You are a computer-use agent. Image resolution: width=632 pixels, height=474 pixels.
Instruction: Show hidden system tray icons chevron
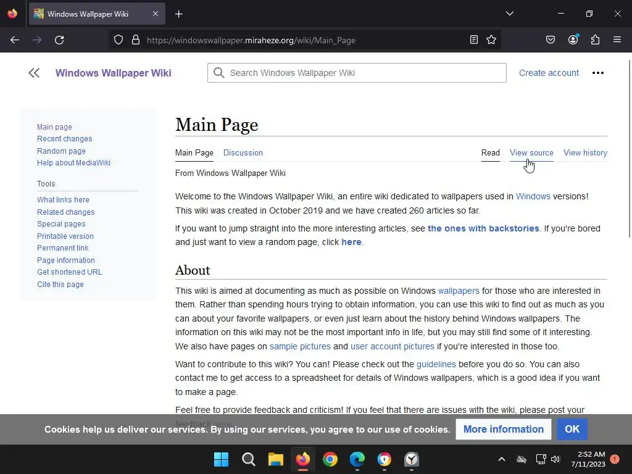tap(502, 459)
